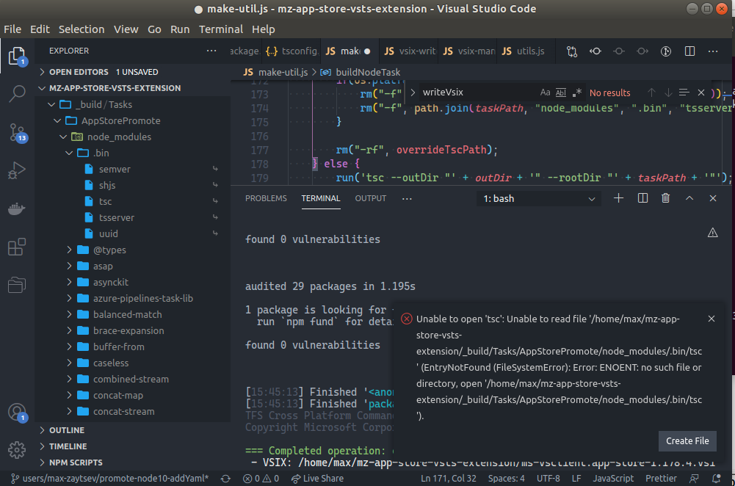Screen dimensions: 735x486
Task: Open the Terminal menu in the menu bar
Action: click(x=220, y=29)
